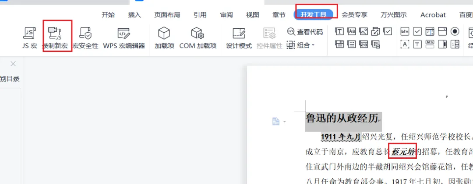The height and width of the screenshot is (184, 473).
Task: Open the 章节 tab
Action: (x=279, y=15)
